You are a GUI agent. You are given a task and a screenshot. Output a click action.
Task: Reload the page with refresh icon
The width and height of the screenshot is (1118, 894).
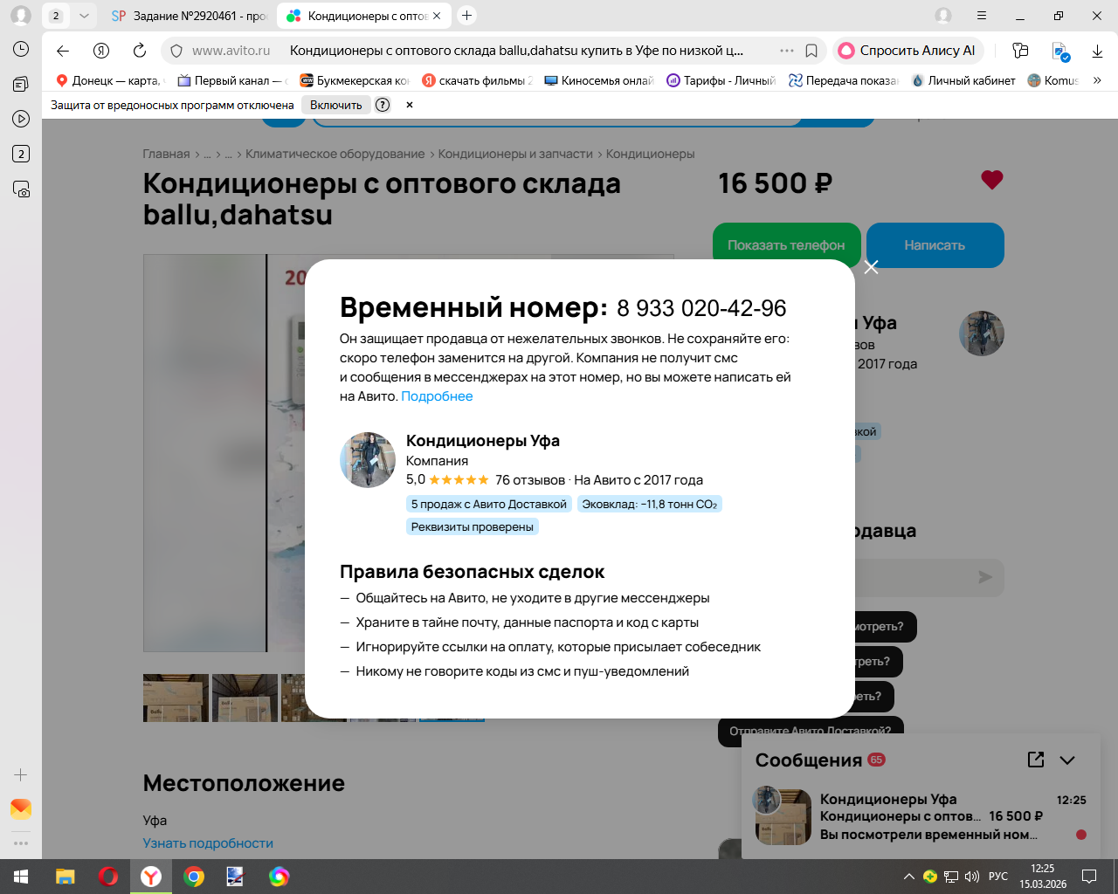(x=140, y=51)
